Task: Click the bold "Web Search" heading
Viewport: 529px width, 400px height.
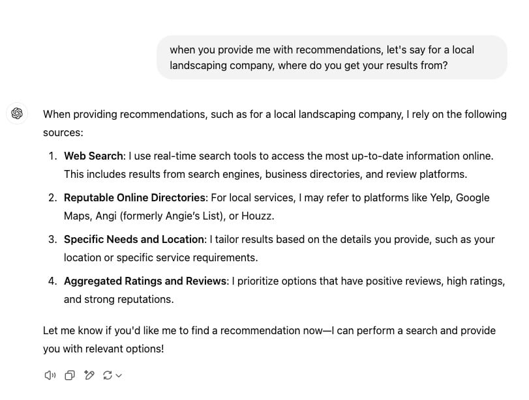Action: [93, 156]
